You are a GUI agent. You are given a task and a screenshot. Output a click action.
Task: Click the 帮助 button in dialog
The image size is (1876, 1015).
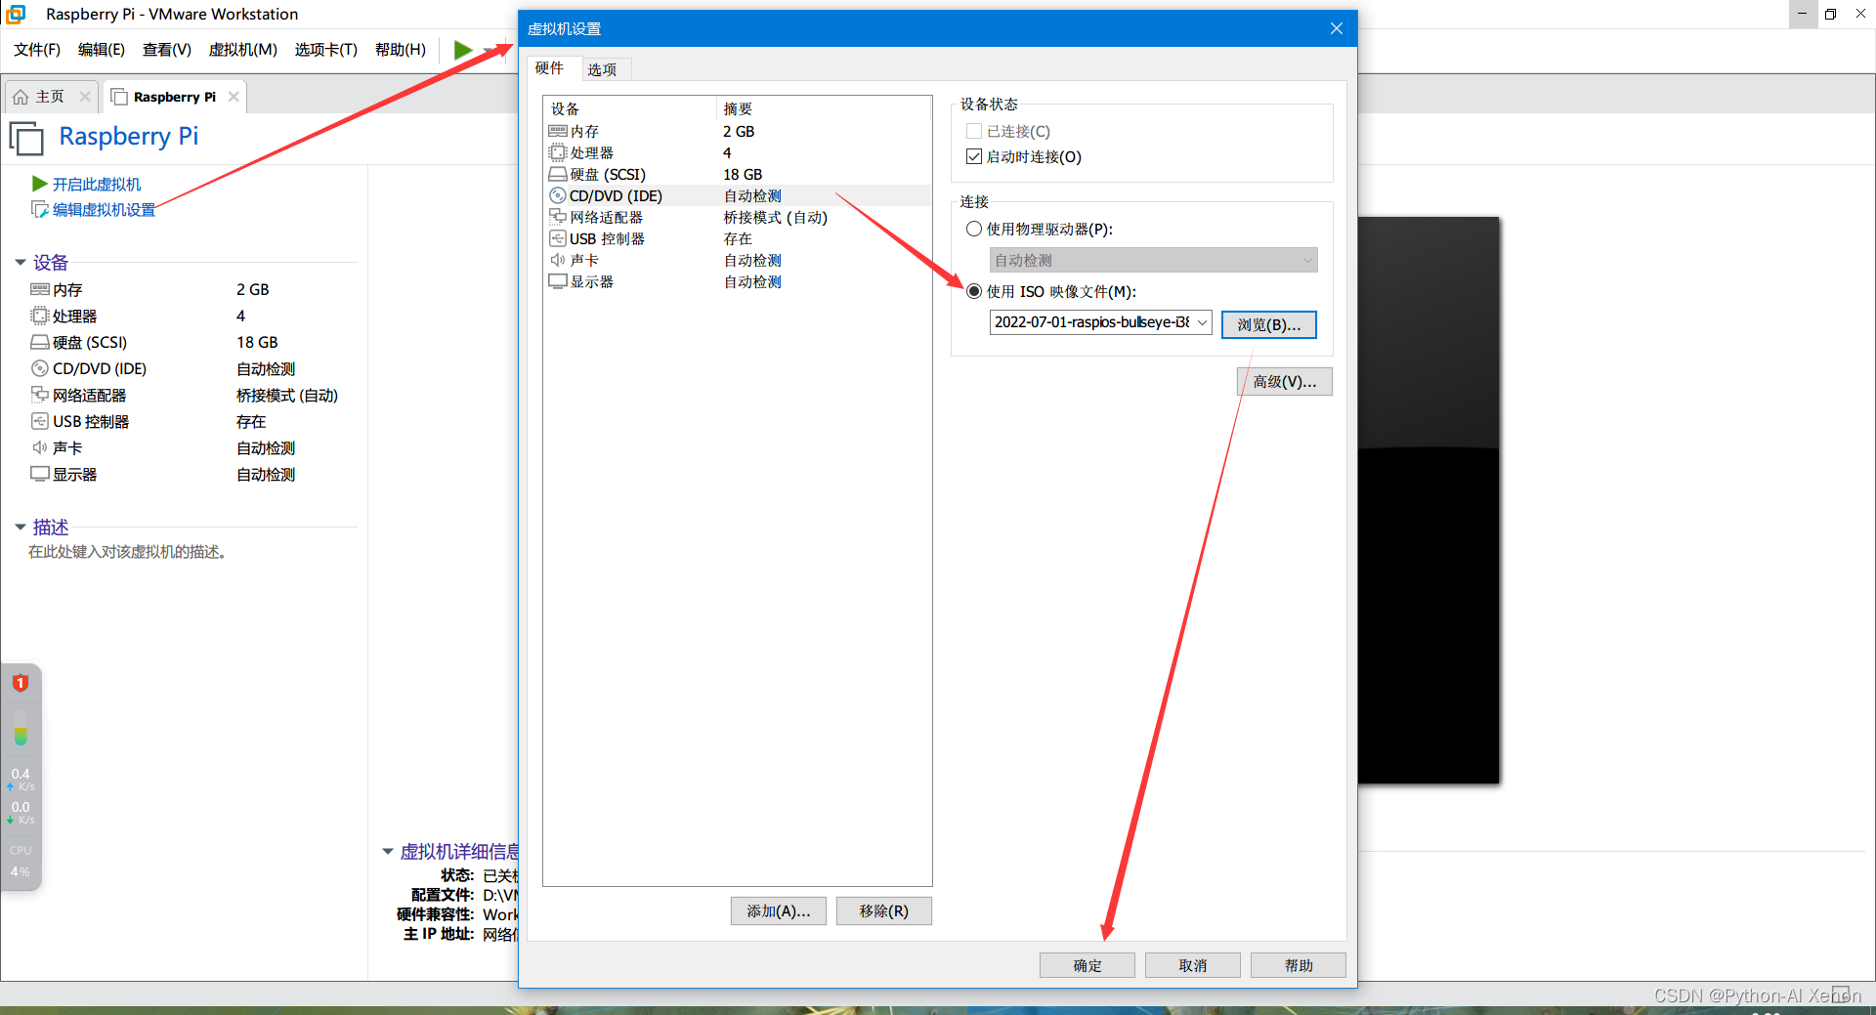(x=1298, y=965)
